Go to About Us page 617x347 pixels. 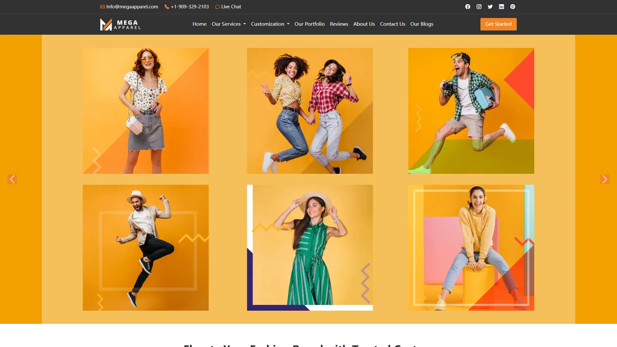point(364,24)
